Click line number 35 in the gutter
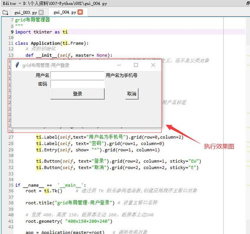Screen dimensions: 250x234 [x=11, y=185]
